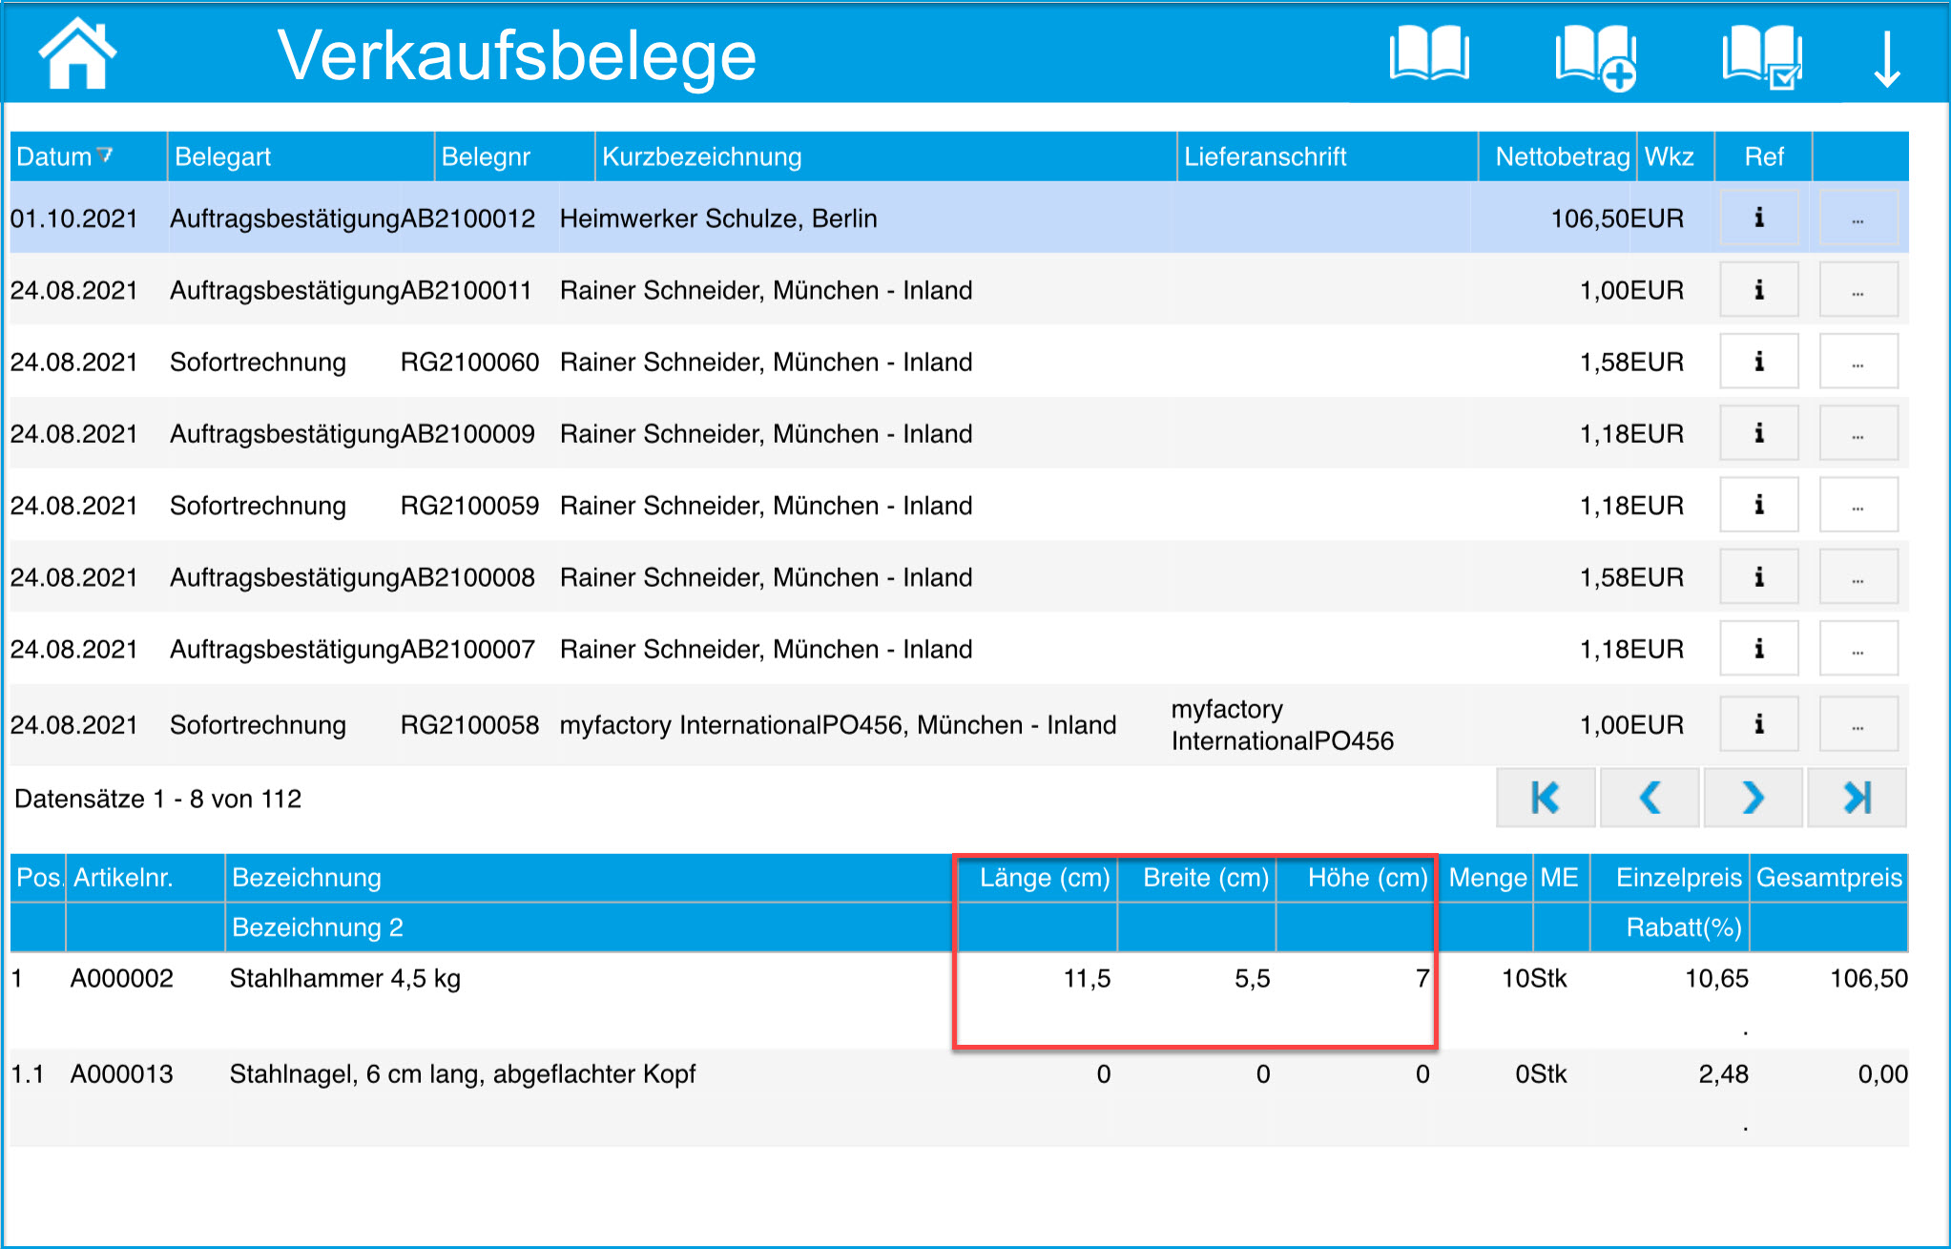
Task: Open the document book icon
Action: click(1428, 55)
